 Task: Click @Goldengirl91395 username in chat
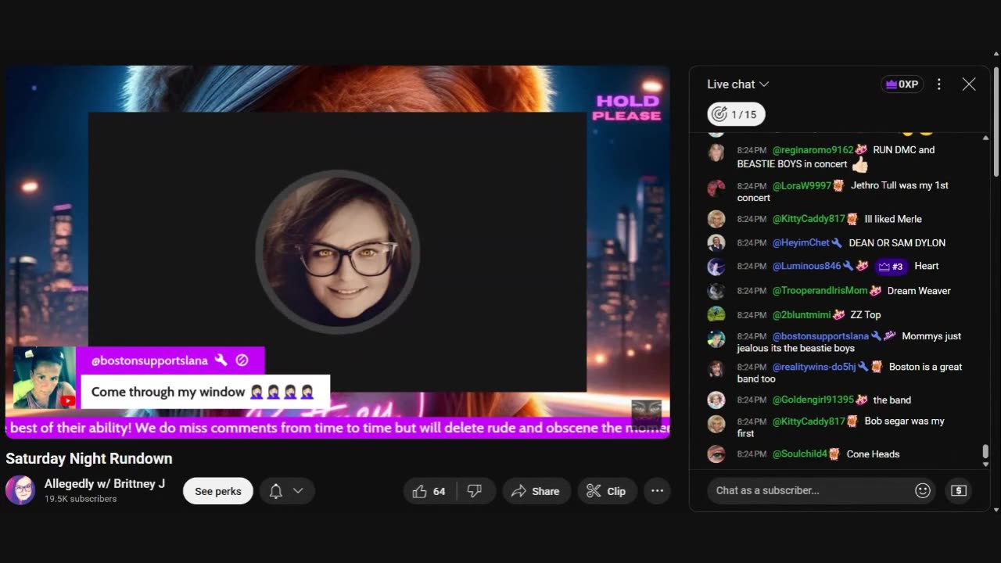[x=813, y=400]
